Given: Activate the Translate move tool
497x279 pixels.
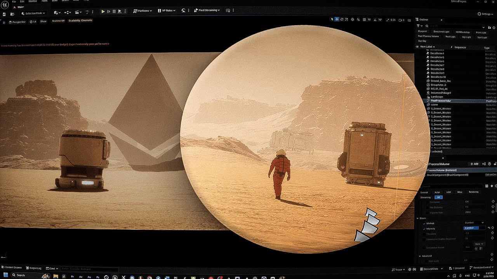Looking at the screenshot, I should click(337, 19).
